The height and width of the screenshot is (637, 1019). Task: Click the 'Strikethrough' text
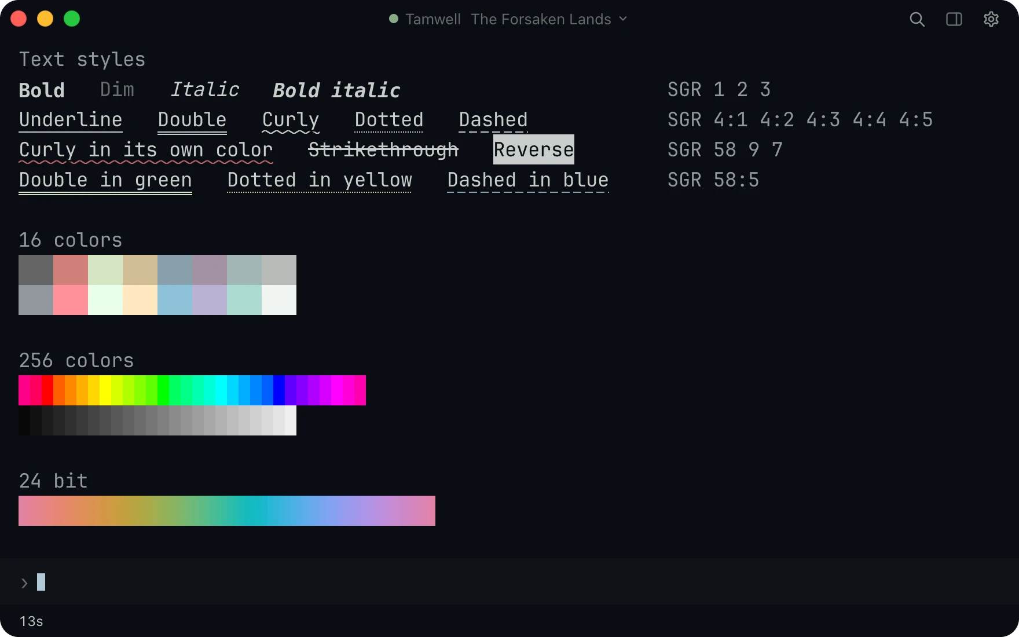tap(383, 150)
